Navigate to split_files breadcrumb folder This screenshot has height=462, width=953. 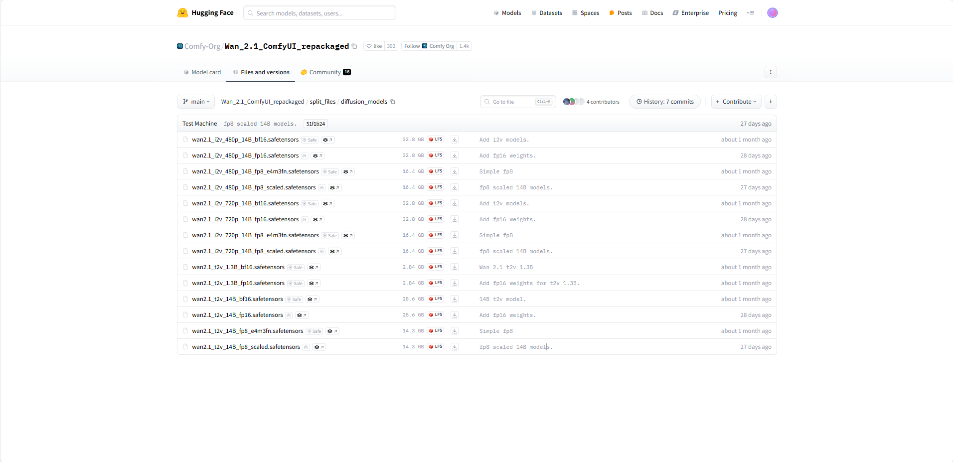point(322,102)
